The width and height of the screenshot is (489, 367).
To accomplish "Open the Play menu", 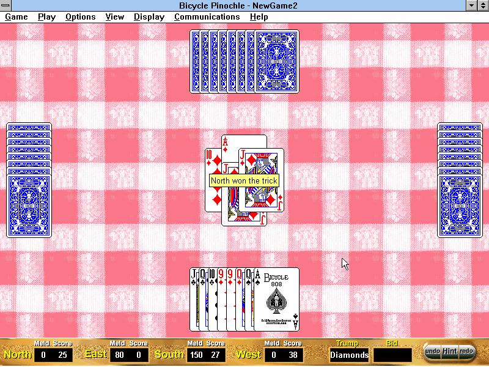I will click(x=46, y=17).
